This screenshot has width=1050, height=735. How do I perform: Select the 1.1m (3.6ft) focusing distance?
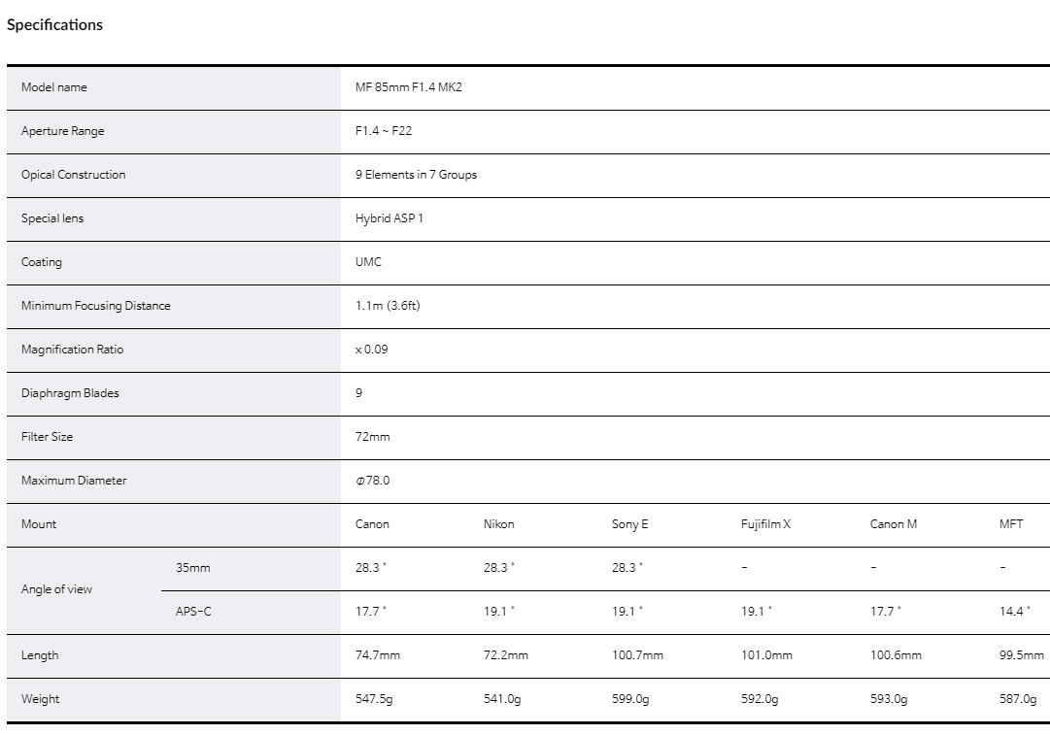[388, 306]
